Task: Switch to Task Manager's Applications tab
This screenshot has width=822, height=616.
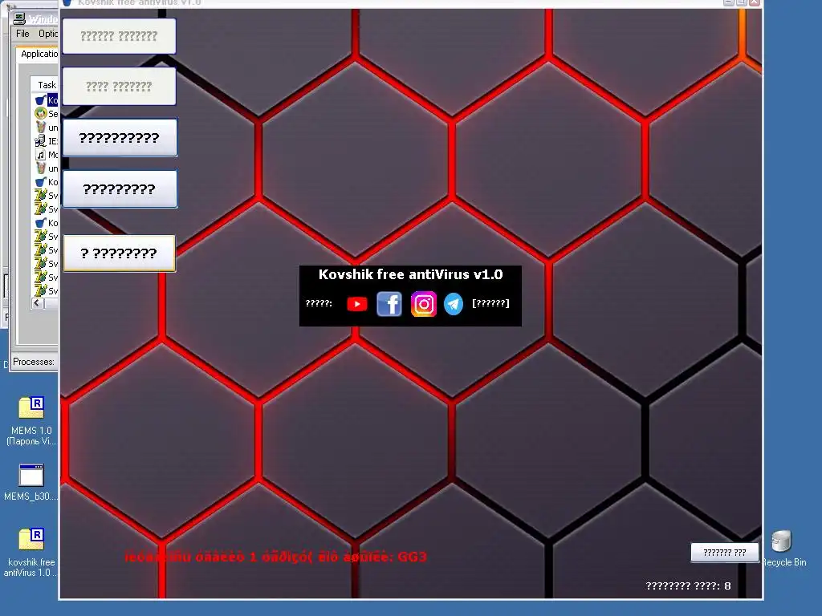Action: [39, 54]
